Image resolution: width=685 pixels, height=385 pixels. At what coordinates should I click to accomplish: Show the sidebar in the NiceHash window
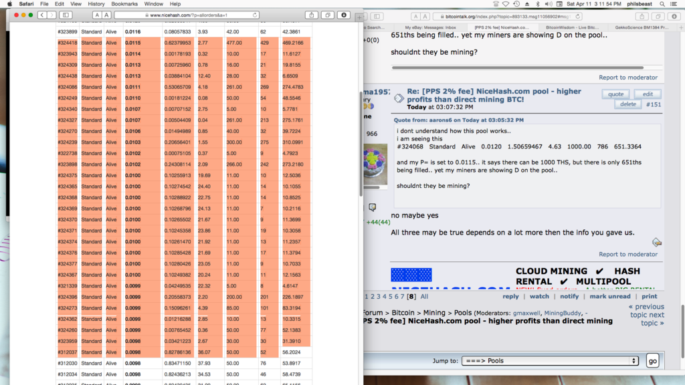66,15
